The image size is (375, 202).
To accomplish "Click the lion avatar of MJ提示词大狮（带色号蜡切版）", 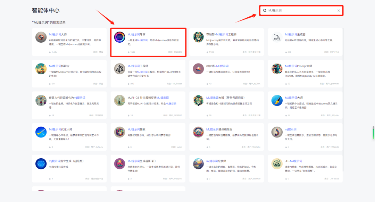I will [198, 100].
